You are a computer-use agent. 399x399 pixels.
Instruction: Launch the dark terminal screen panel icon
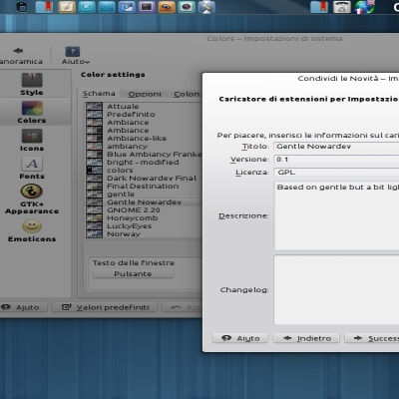(x=147, y=7)
